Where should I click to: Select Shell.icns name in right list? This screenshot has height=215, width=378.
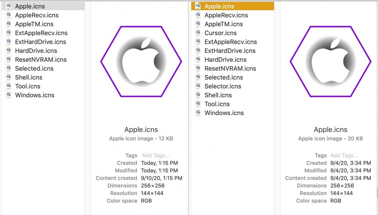click(218, 95)
